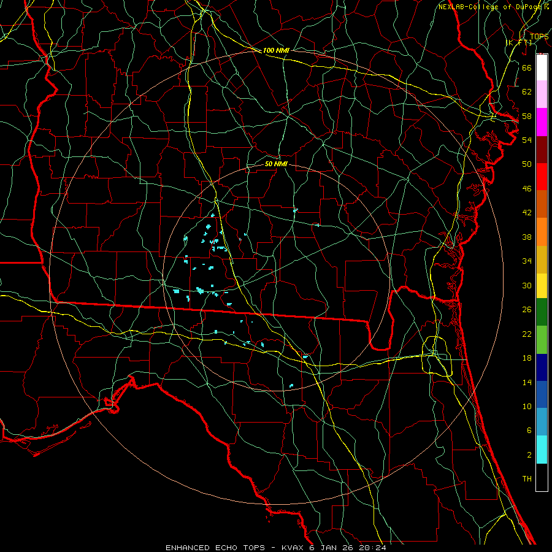This screenshot has width=552, height=552.
Task: Click the medium blue legend swatch
Action: point(542,394)
